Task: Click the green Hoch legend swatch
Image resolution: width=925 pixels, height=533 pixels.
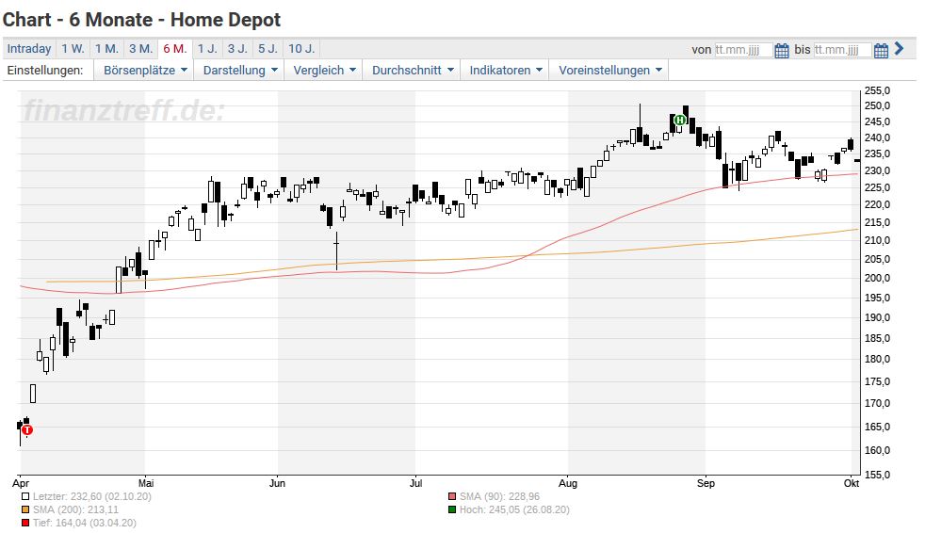Action: (452, 510)
